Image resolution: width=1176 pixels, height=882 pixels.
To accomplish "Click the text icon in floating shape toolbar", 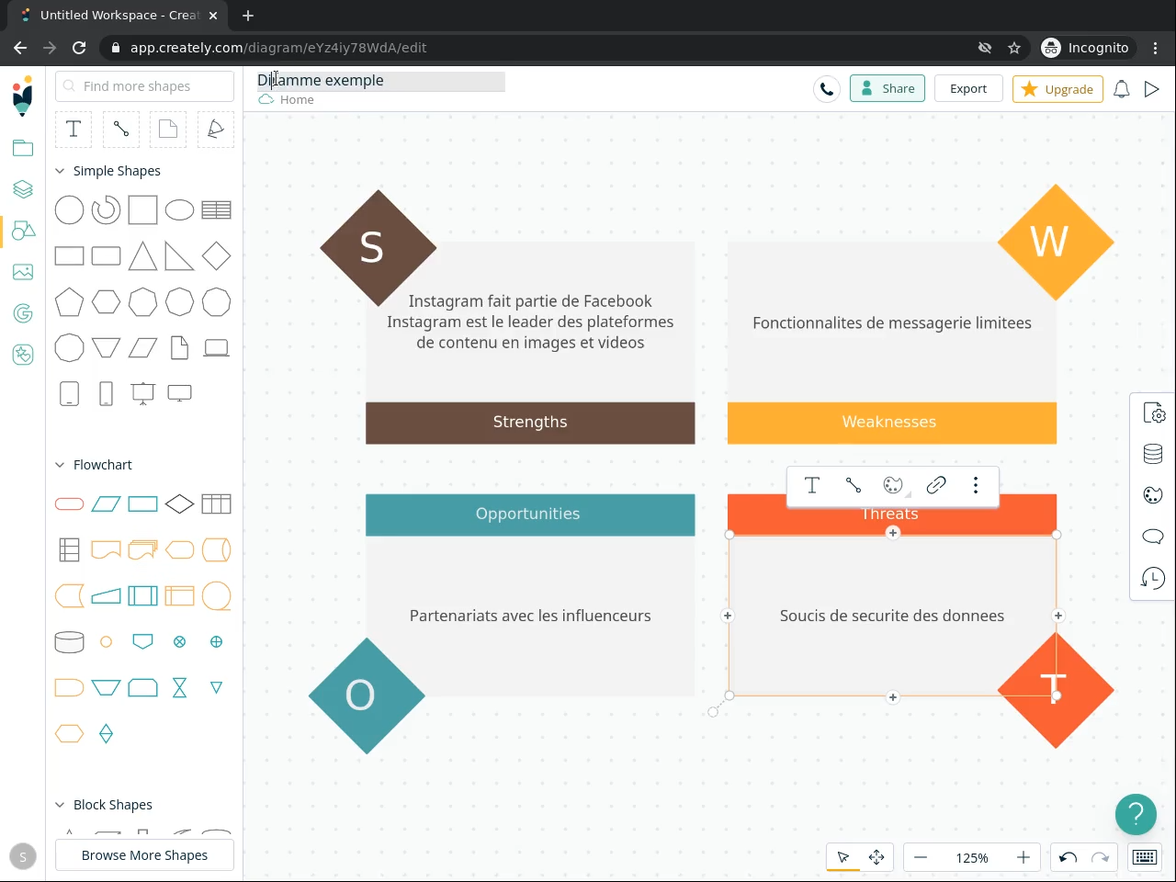I will pos(812,485).
